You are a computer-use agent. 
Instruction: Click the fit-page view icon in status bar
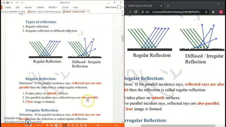pyautogui.click(x=85, y=126)
